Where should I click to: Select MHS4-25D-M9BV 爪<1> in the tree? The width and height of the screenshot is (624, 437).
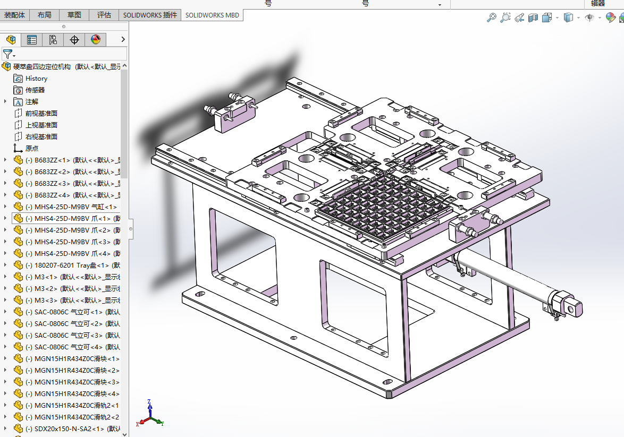[66, 218]
